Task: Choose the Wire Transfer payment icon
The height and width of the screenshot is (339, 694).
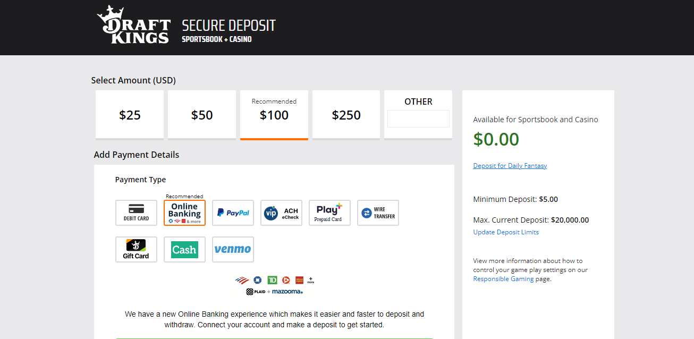Action: (378, 213)
